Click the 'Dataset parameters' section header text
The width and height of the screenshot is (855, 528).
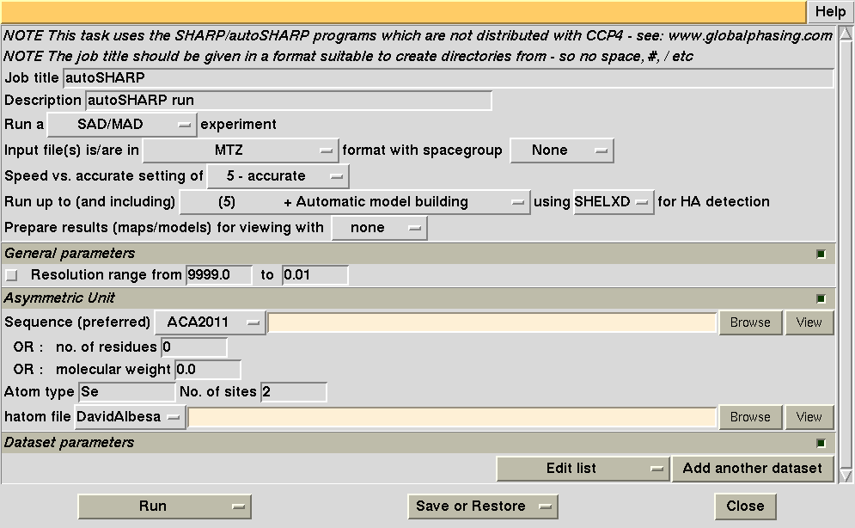[69, 443]
